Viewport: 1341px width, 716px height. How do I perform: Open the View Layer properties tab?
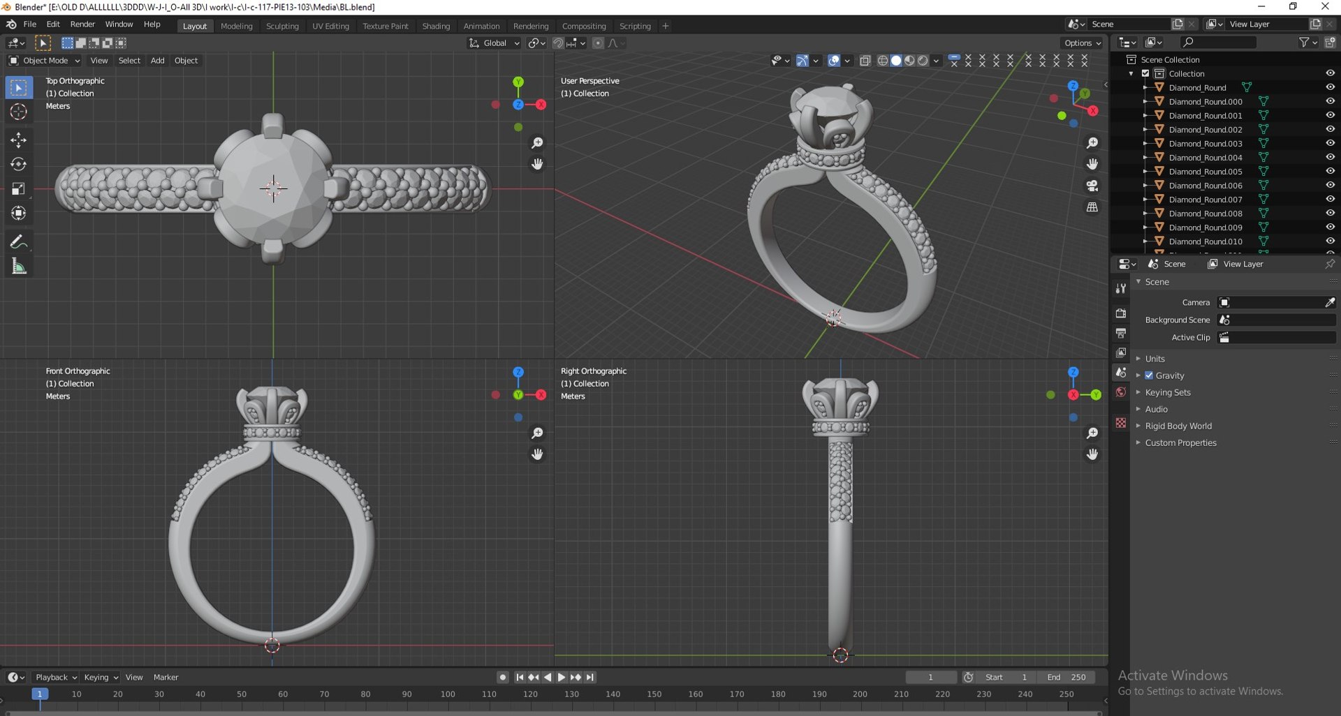tap(1121, 352)
